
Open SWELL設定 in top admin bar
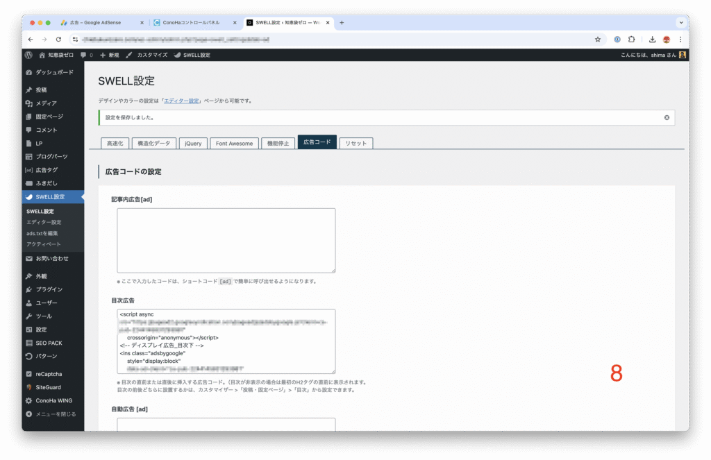[x=192, y=55]
